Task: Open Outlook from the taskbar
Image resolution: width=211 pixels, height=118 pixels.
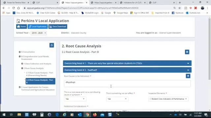Action: (x=80, y=115)
